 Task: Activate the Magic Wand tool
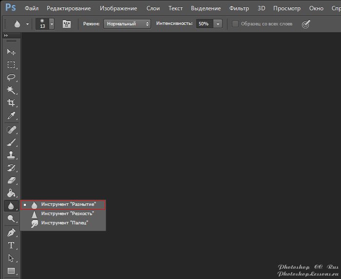click(x=11, y=90)
